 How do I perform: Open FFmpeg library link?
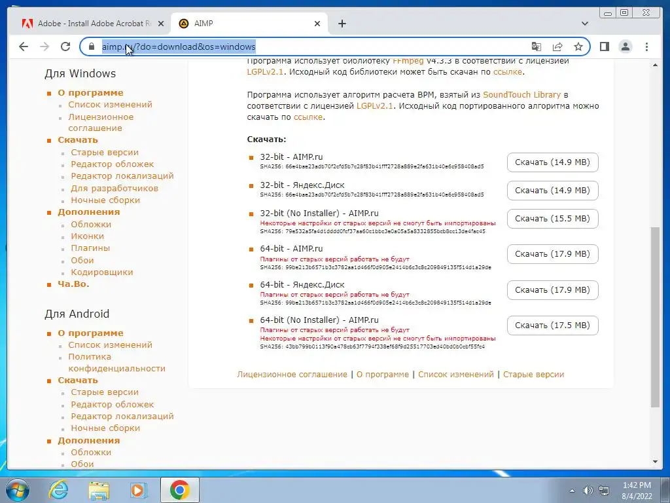pos(408,61)
